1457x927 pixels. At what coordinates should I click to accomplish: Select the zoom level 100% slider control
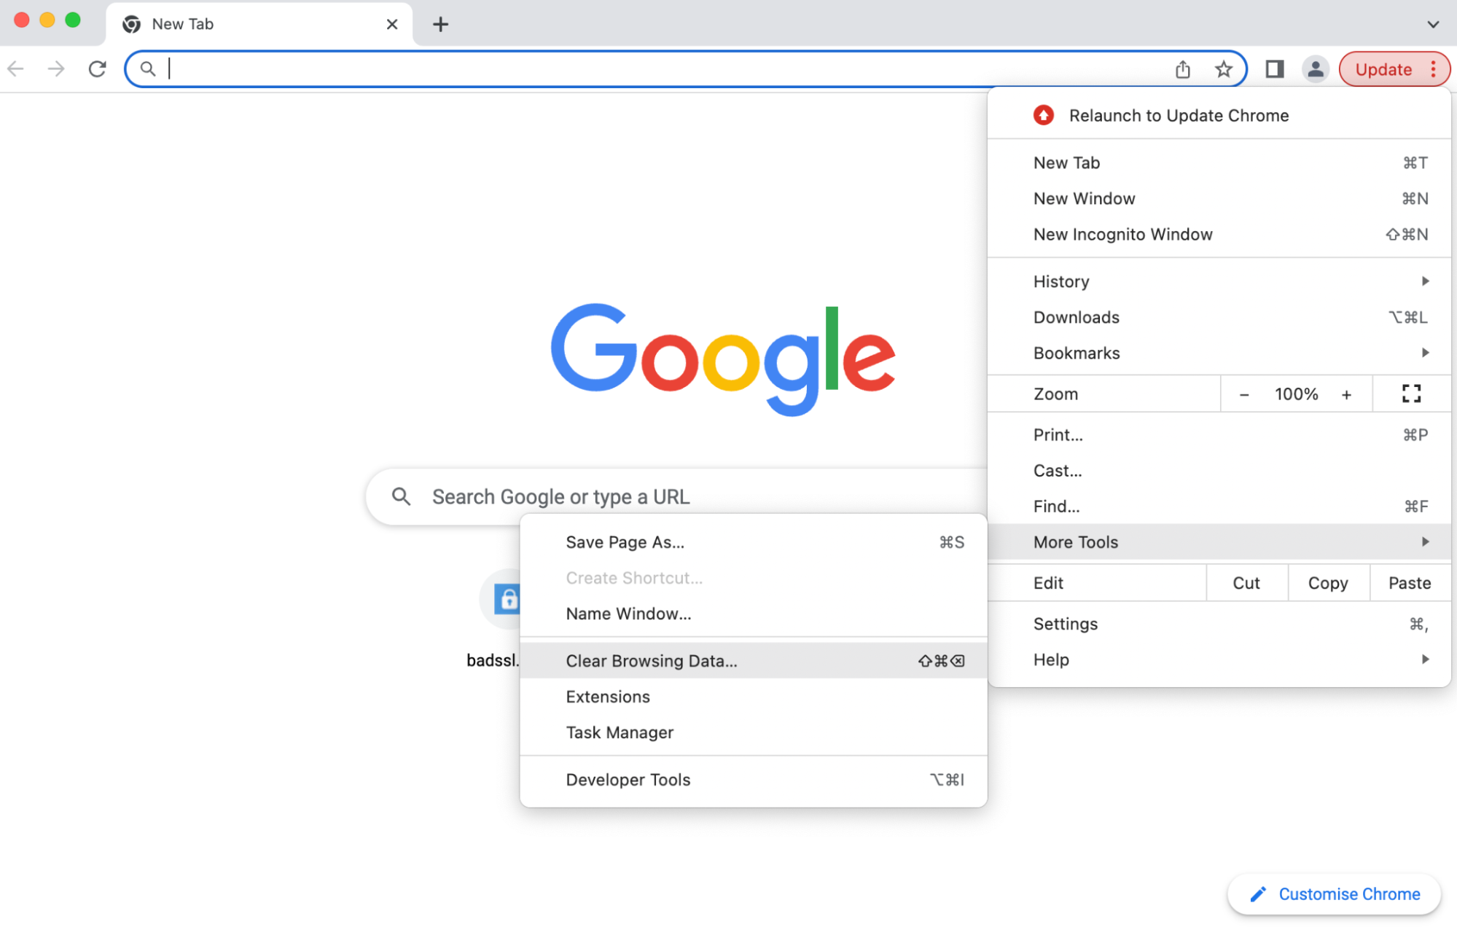pyautogui.click(x=1296, y=394)
